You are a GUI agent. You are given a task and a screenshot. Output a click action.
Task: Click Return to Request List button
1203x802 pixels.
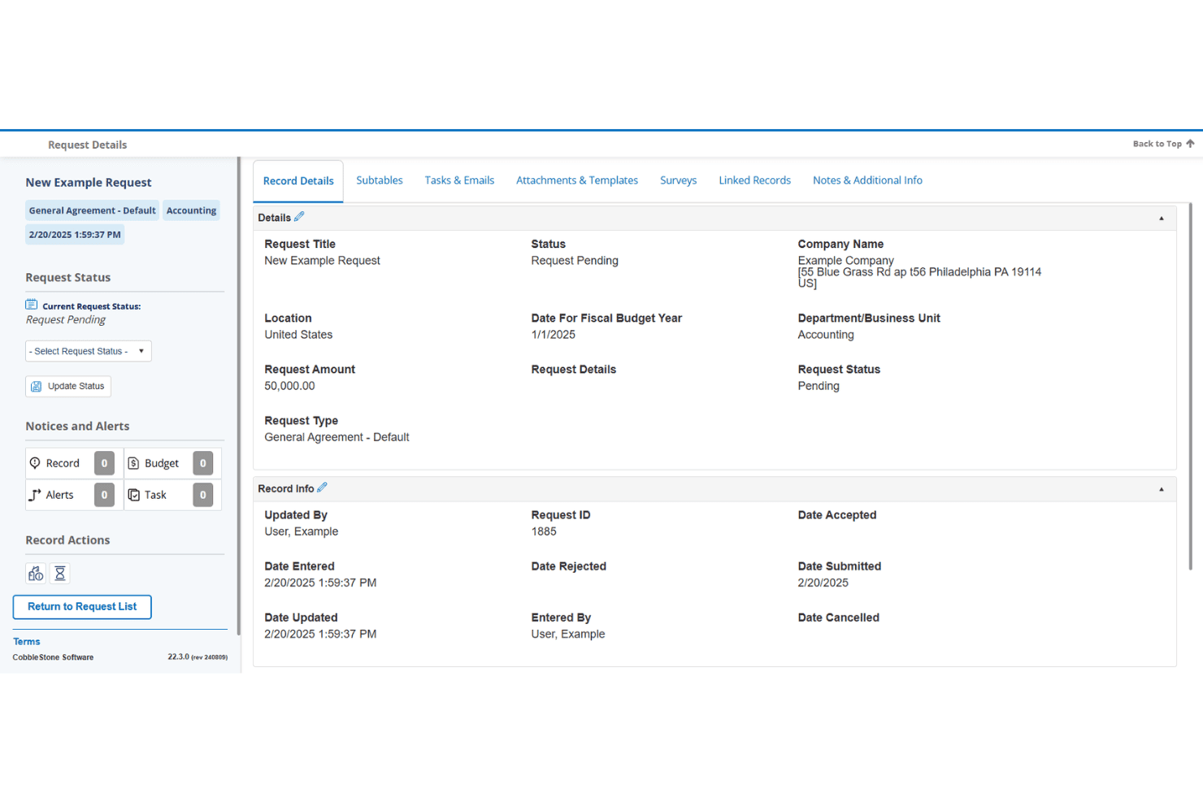pyautogui.click(x=82, y=607)
